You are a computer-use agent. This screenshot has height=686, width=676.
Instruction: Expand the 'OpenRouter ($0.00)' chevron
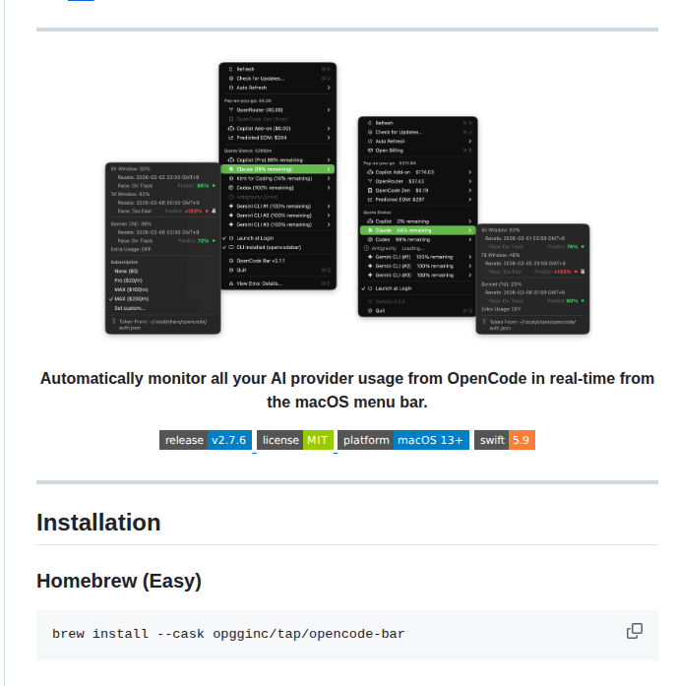(x=329, y=110)
